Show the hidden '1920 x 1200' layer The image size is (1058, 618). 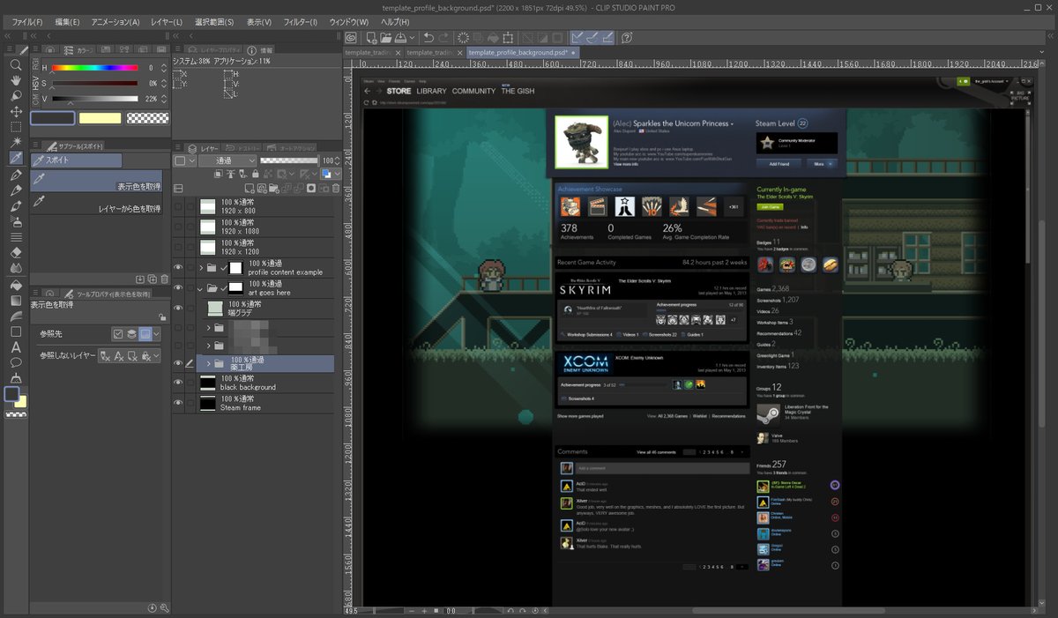[x=179, y=247]
